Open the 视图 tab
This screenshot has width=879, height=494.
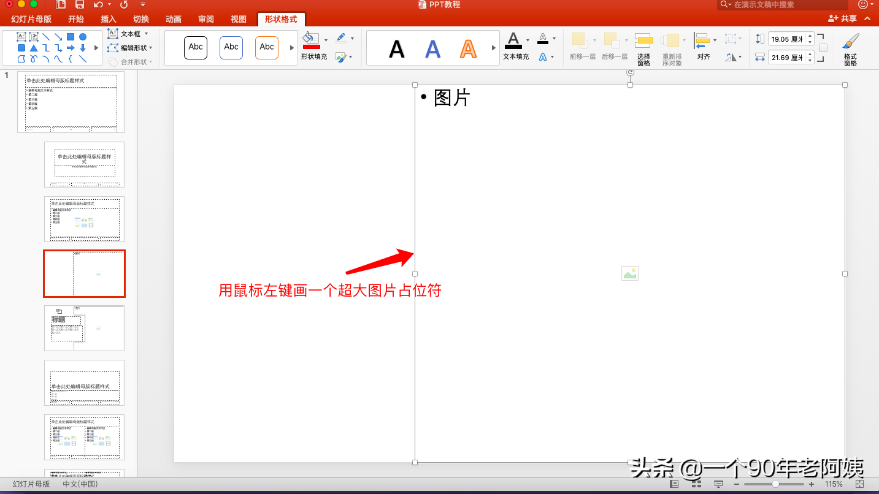239,20
